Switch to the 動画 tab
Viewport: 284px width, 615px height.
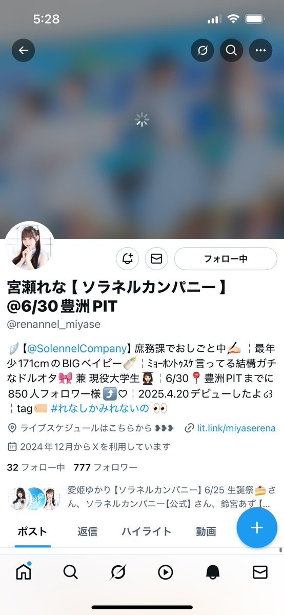206,531
